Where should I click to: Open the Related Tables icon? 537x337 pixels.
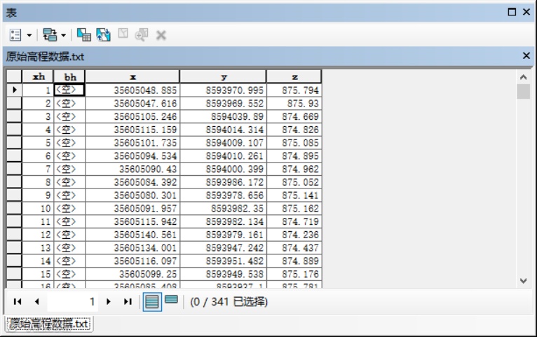pos(50,35)
